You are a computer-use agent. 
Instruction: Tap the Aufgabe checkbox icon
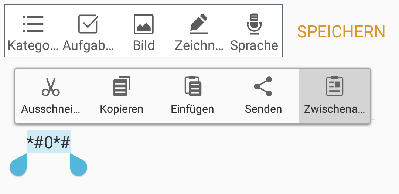click(88, 24)
